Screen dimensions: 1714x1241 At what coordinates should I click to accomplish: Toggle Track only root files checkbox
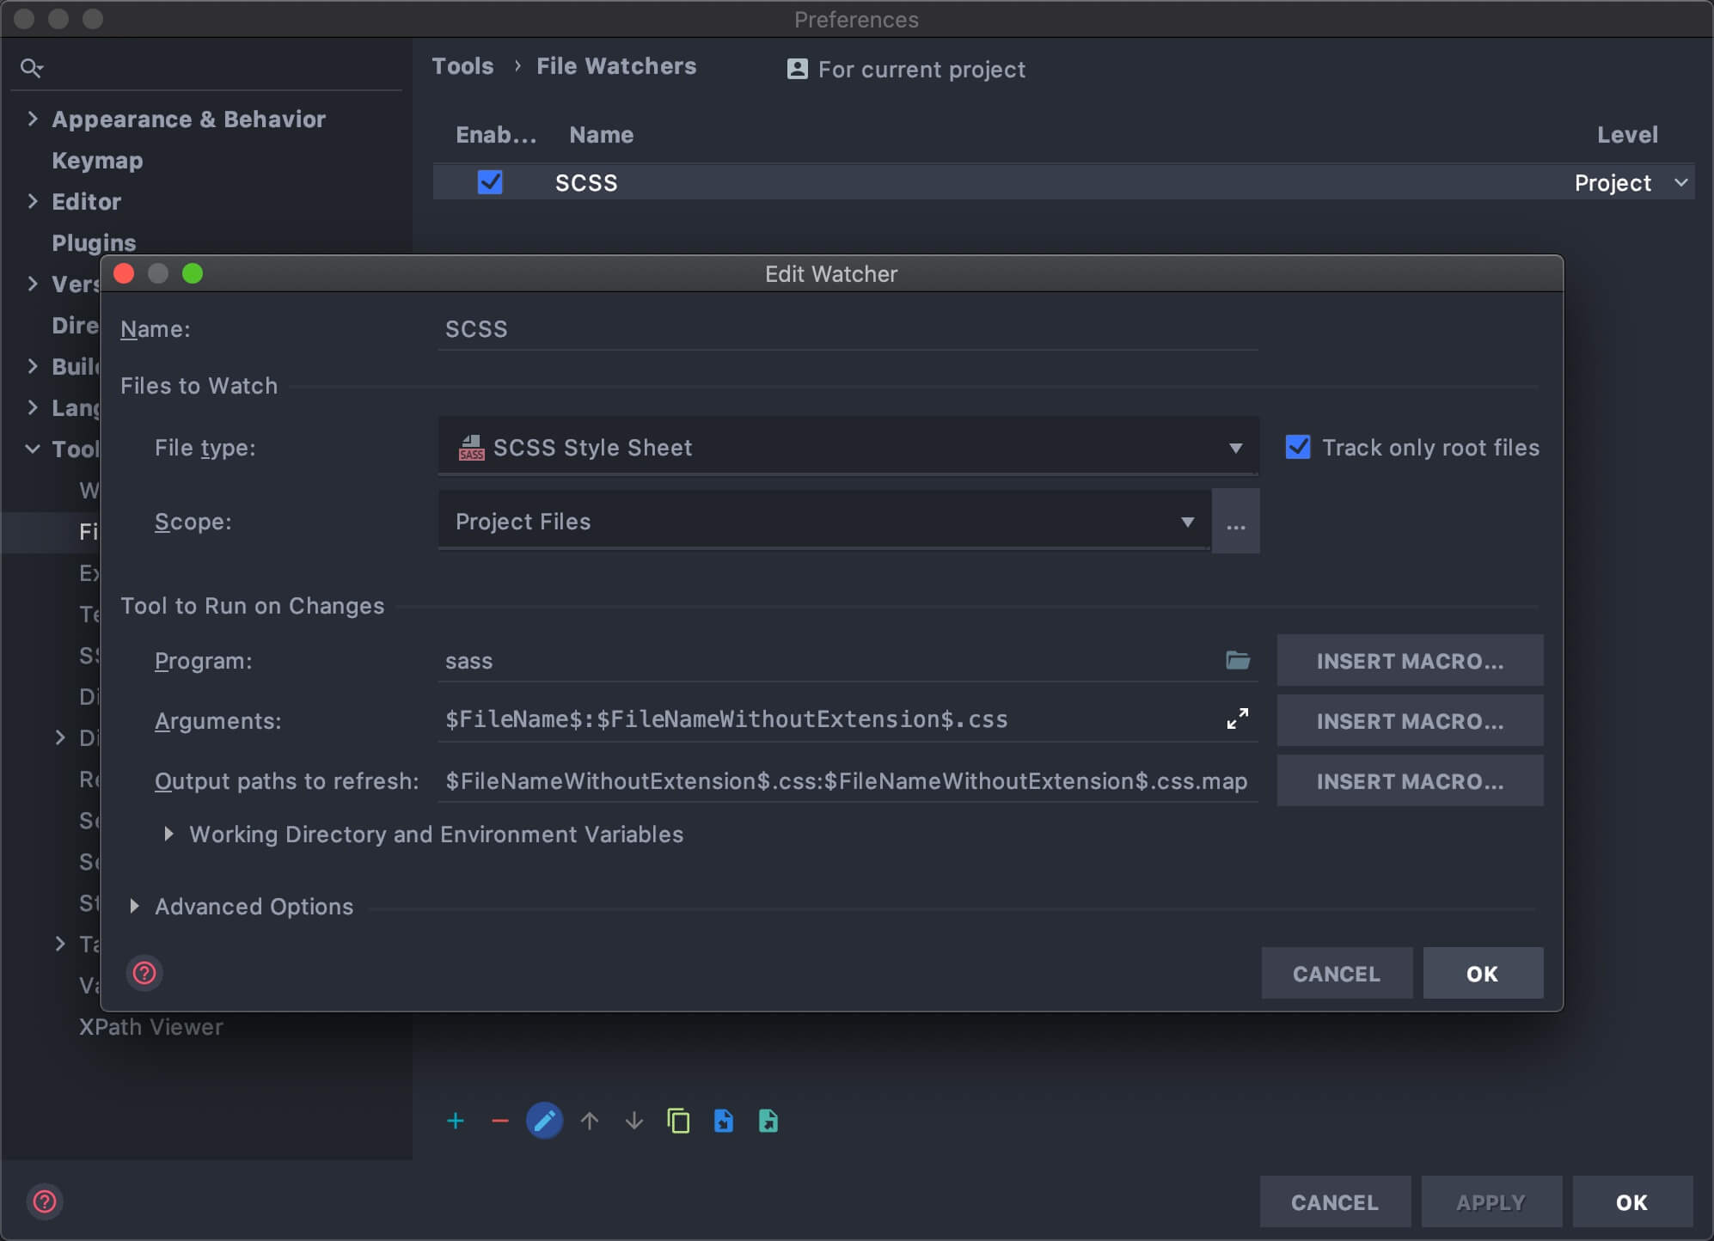(1298, 447)
